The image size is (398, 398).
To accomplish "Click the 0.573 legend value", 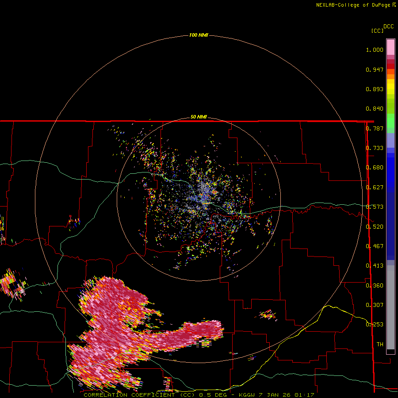I will [375, 207].
